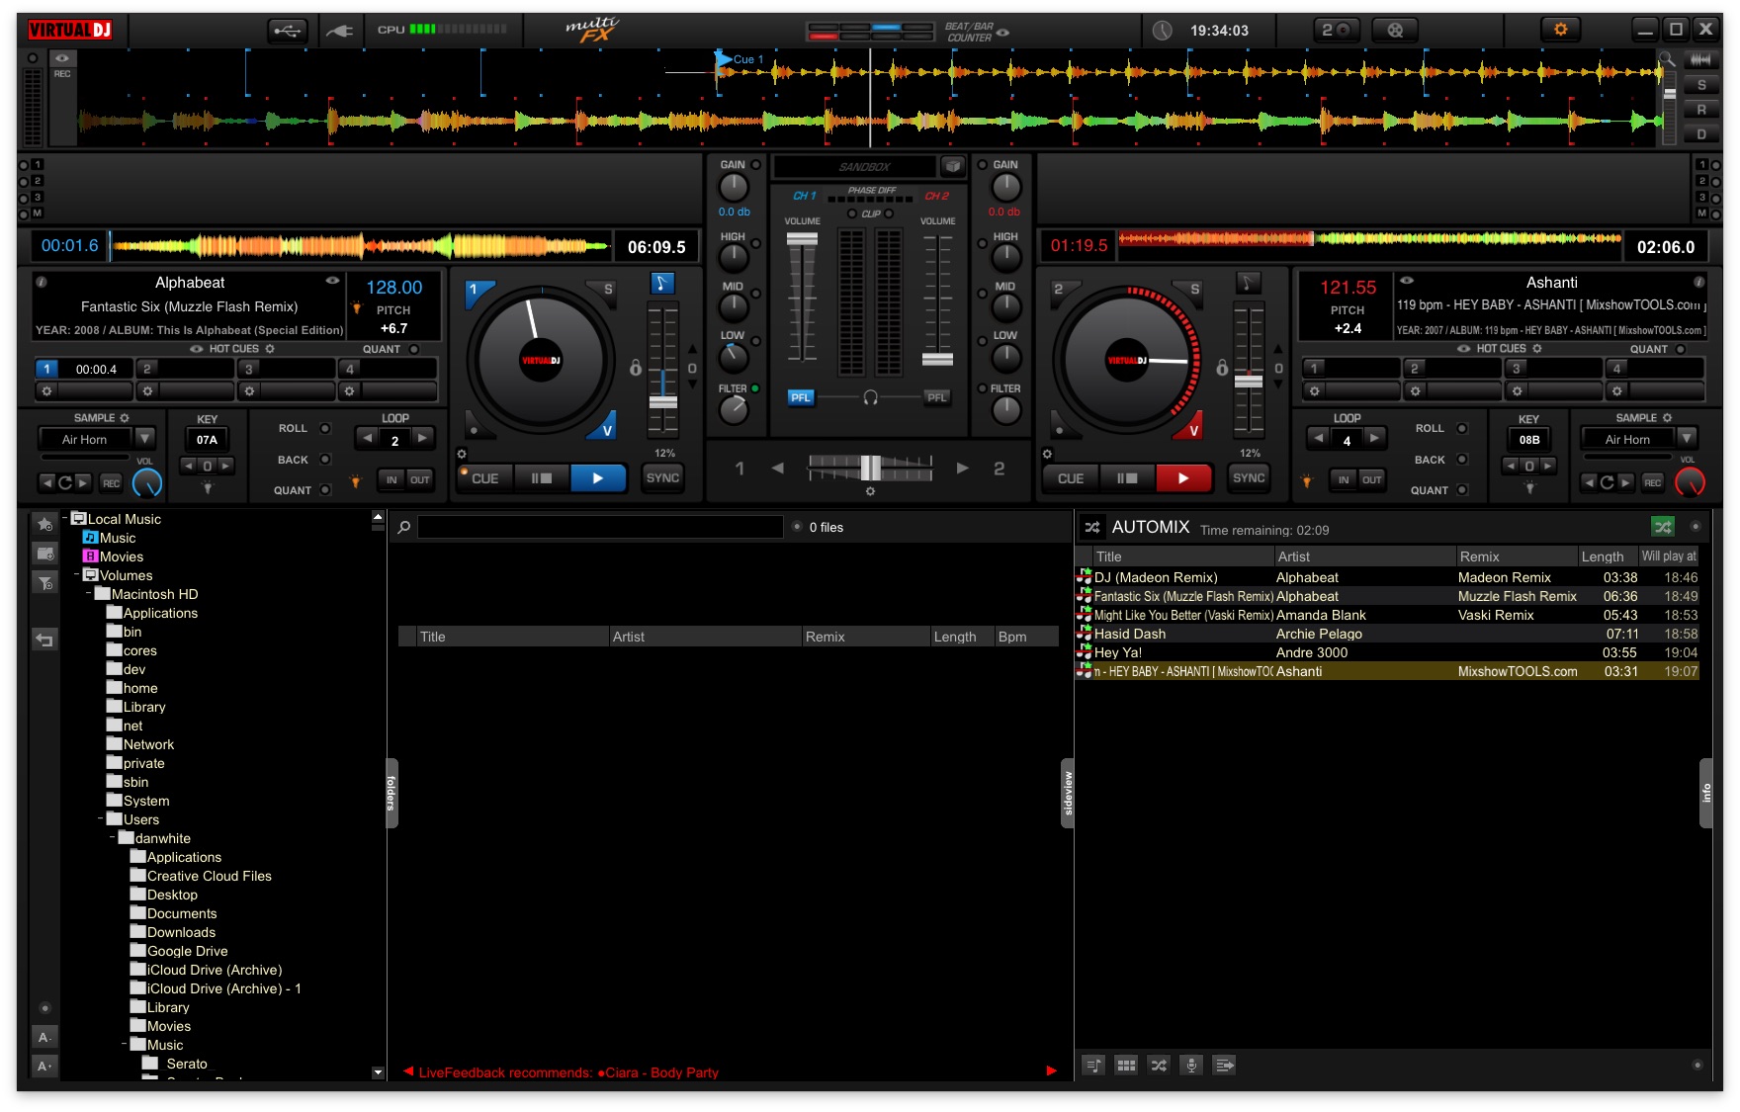The image size is (1740, 1112).
Task: Collapse the Users folder
Action: (x=101, y=818)
